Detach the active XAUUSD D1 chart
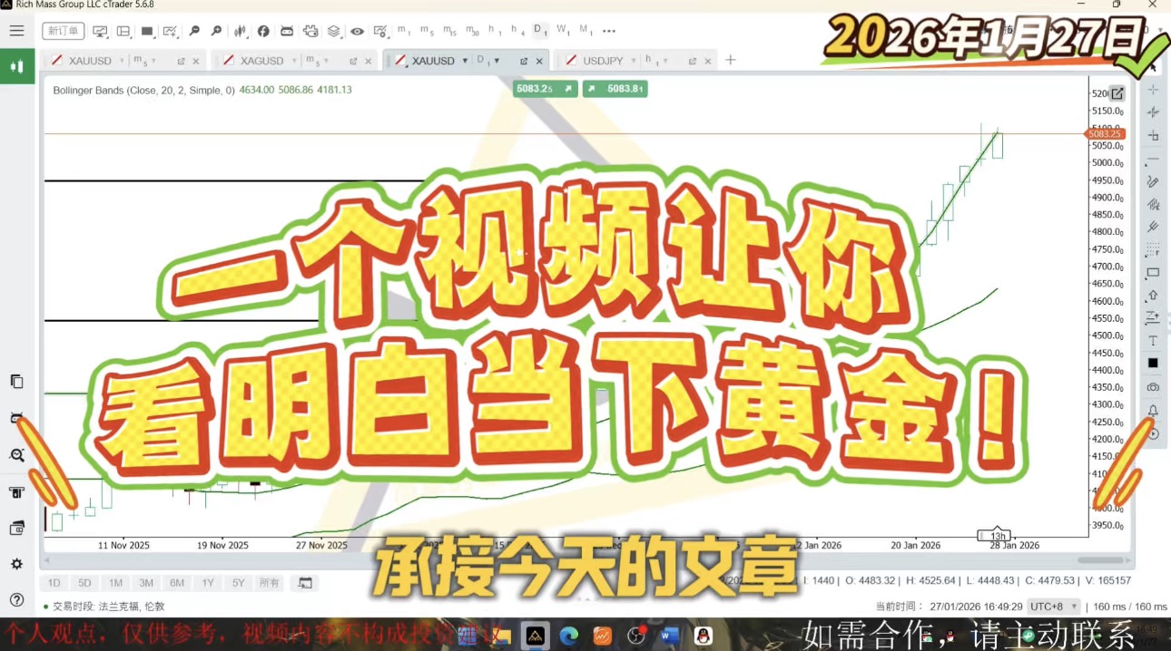 point(524,61)
